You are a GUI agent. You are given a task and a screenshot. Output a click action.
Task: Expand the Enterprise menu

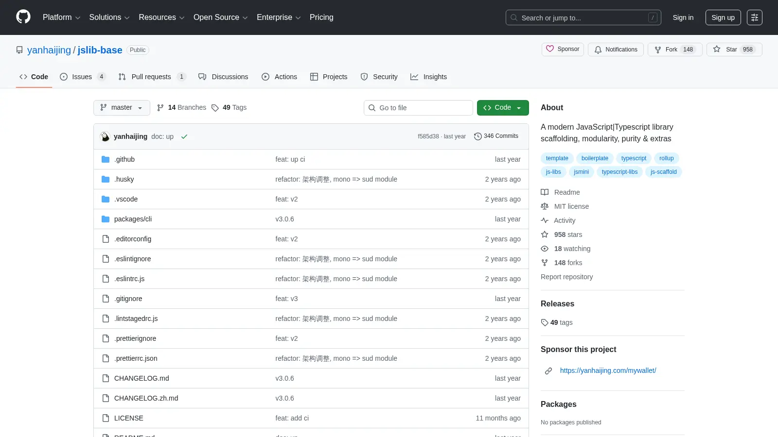click(279, 17)
